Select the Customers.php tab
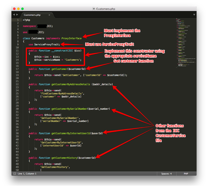Screen dimensions: 208x192 [32, 15]
